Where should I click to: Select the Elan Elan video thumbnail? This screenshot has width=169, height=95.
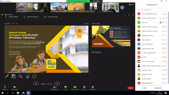(111, 7)
